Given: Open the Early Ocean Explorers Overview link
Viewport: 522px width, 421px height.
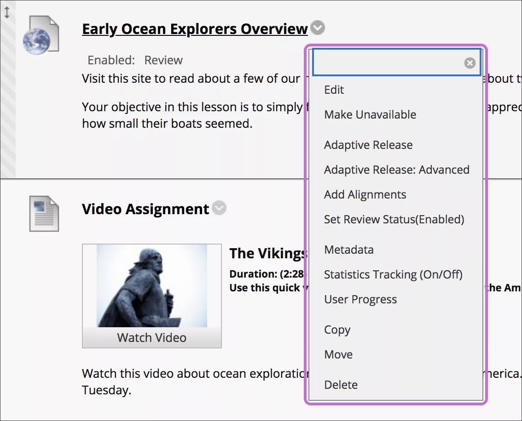Looking at the screenshot, I should (194, 28).
